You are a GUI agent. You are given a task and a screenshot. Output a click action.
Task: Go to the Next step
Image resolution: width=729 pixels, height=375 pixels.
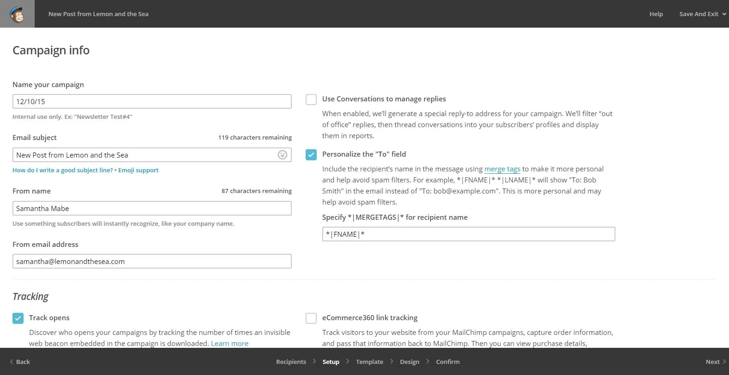click(716, 362)
